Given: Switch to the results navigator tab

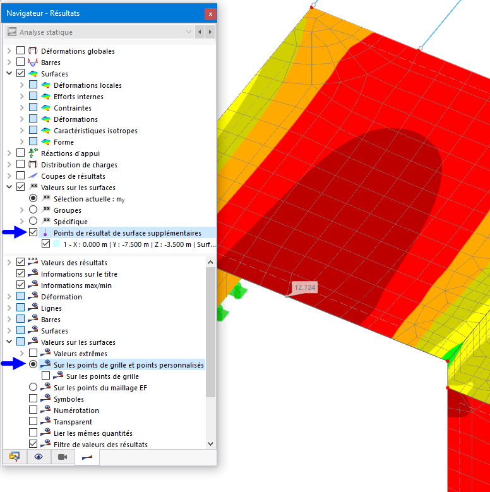Looking at the screenshot, I should tap(87, 457).
